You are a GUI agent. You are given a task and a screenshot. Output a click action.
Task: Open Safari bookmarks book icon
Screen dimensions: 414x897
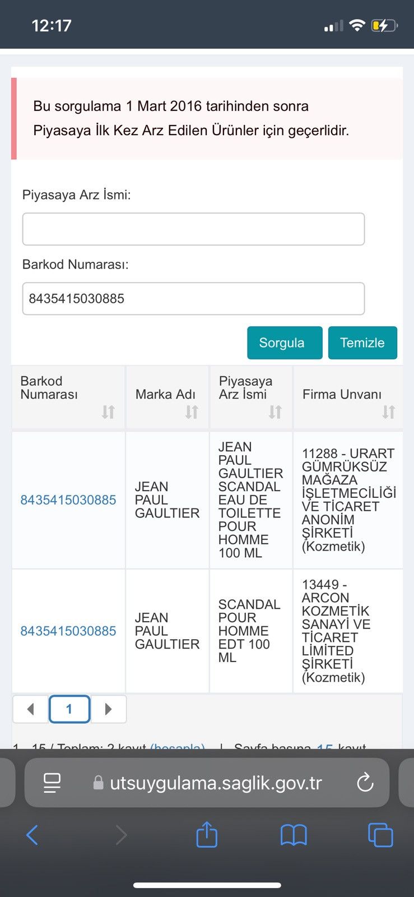point(294,835)
